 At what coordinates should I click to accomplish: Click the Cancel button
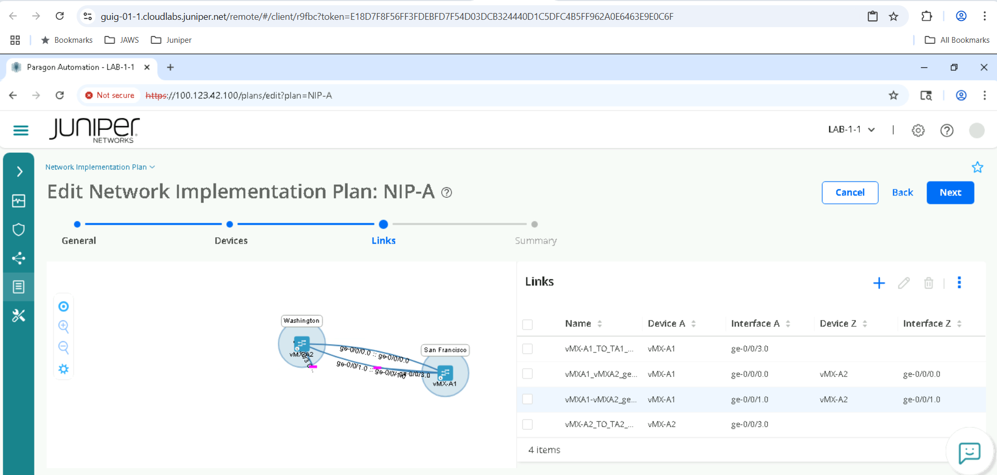pos(850,192)
